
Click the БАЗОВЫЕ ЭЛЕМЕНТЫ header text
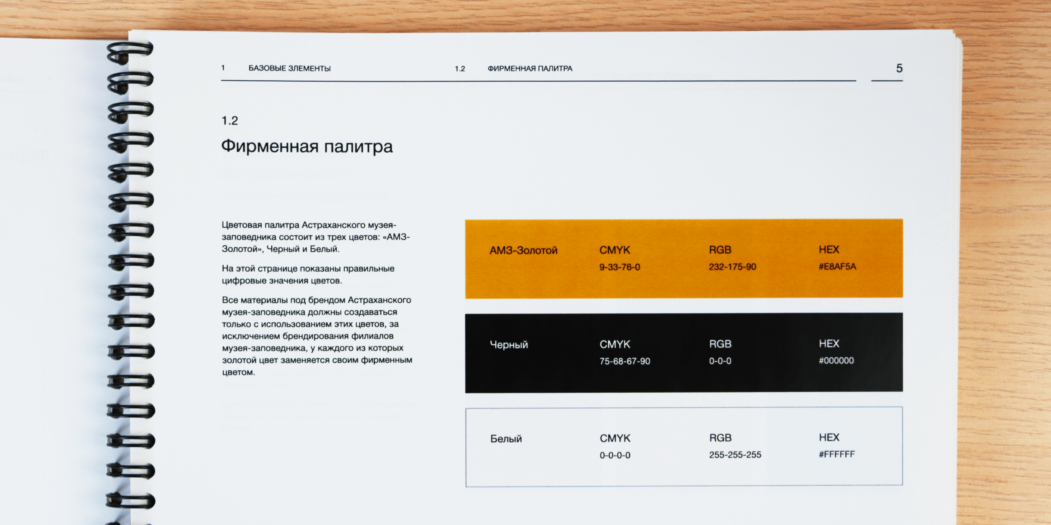tap(289, 69)
